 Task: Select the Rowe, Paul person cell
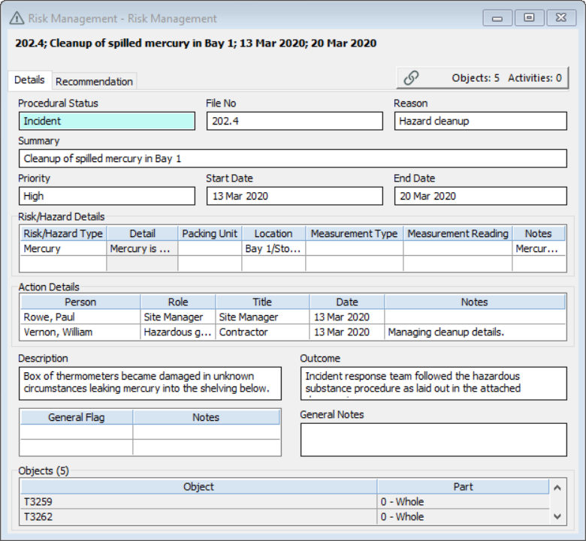click(80, 317)
